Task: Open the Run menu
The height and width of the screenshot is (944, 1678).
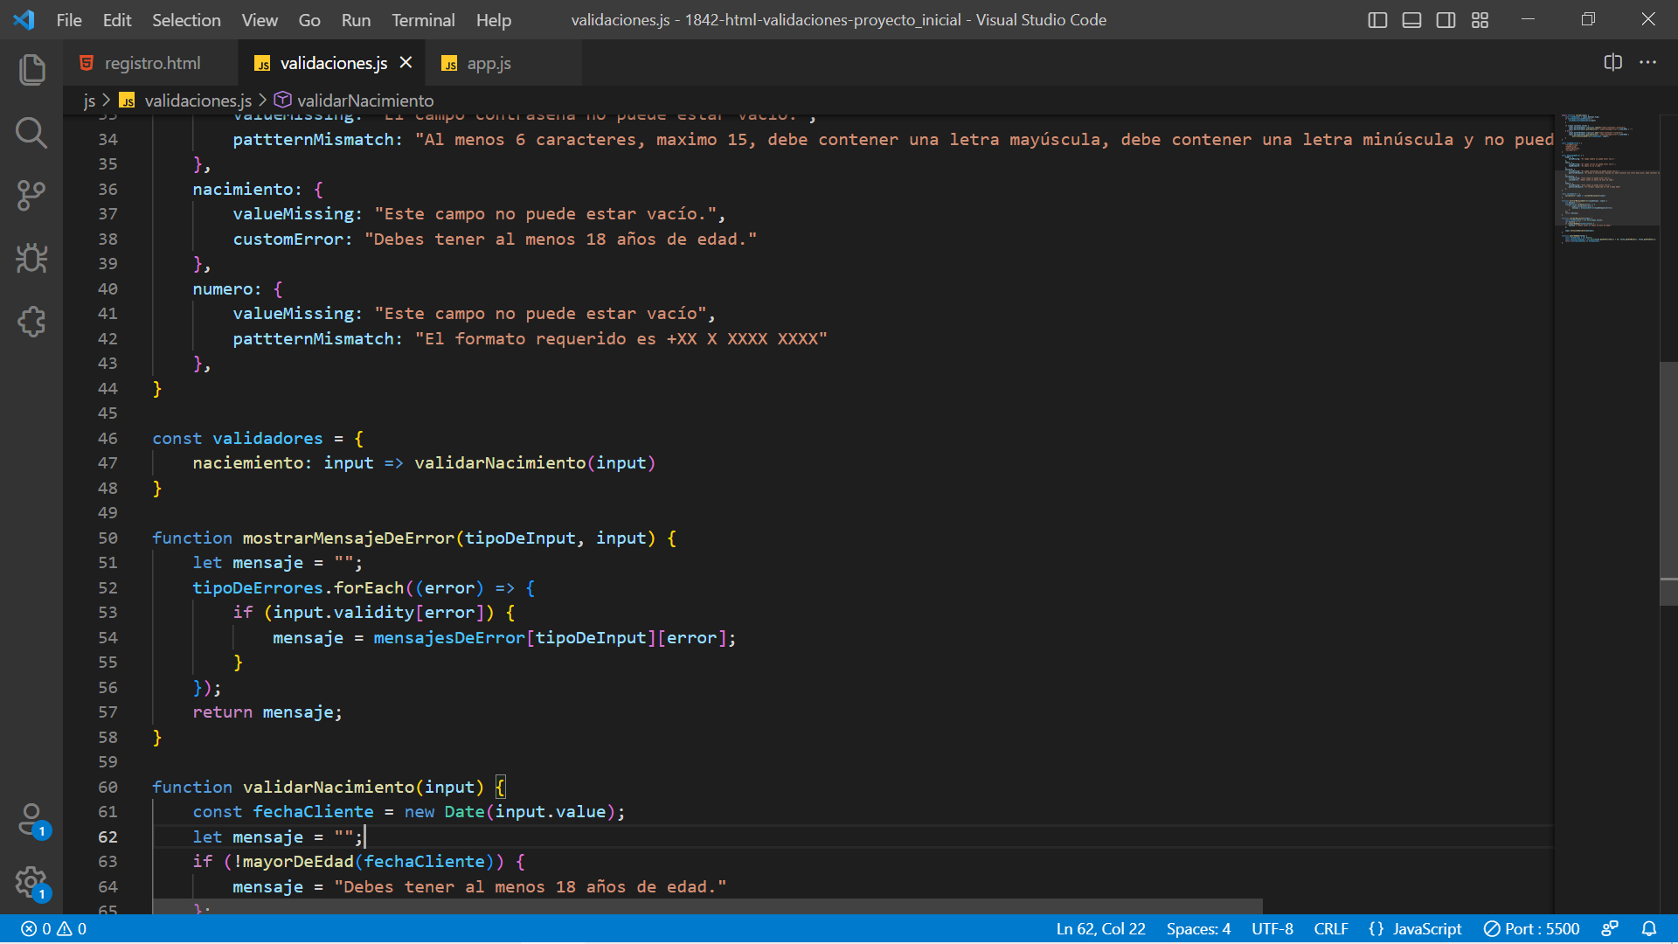Action: coord(356,20)
